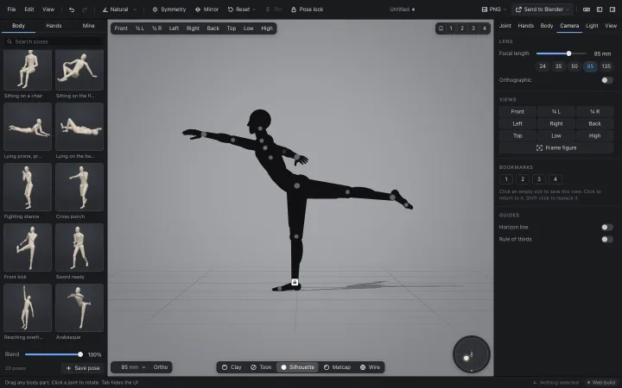The width and height of the screenshot is (622, 388).
Task: Toggle the left panel layout icon
Action: [600, 9]
